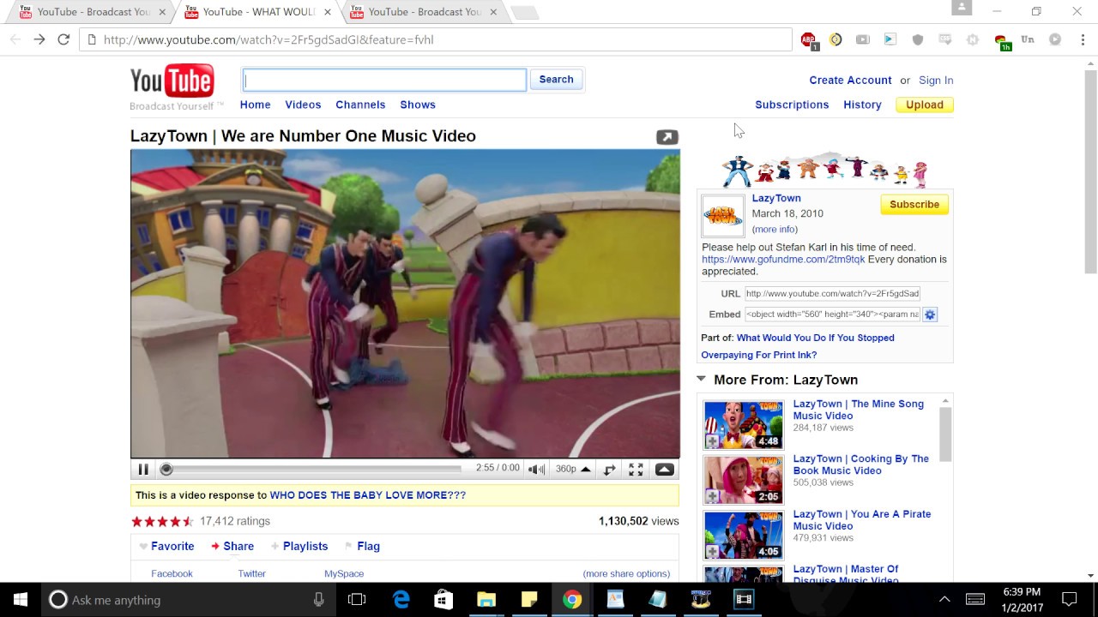Mute the video player volume

coord(536,470)
